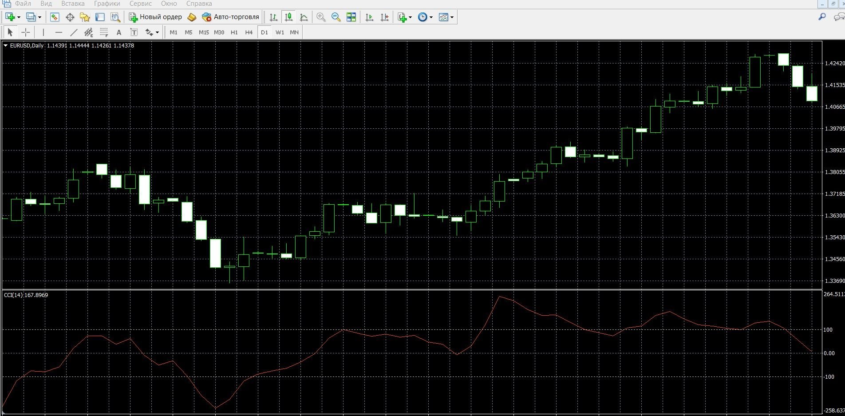Expand the indicators dropdown arrow
Screen dimensions: 845x416
(x=410, y=17)
